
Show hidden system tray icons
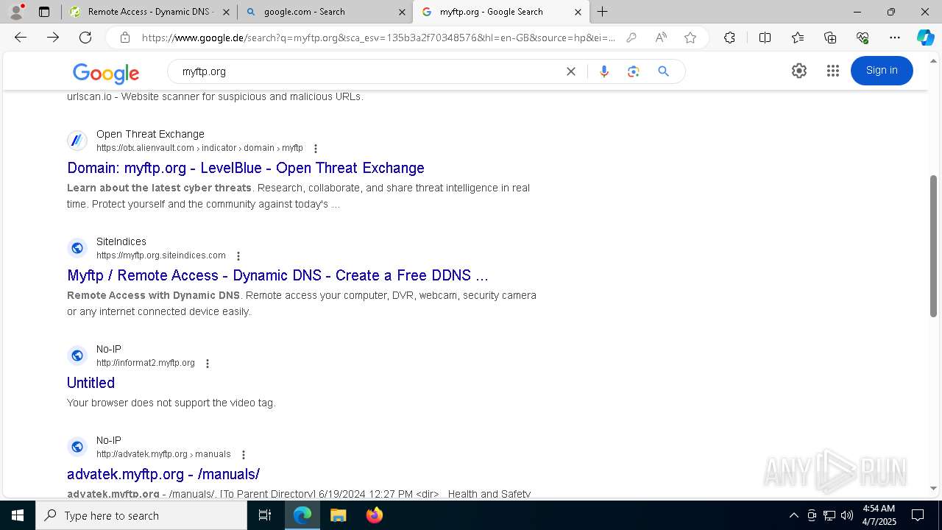tap(793, 515)
